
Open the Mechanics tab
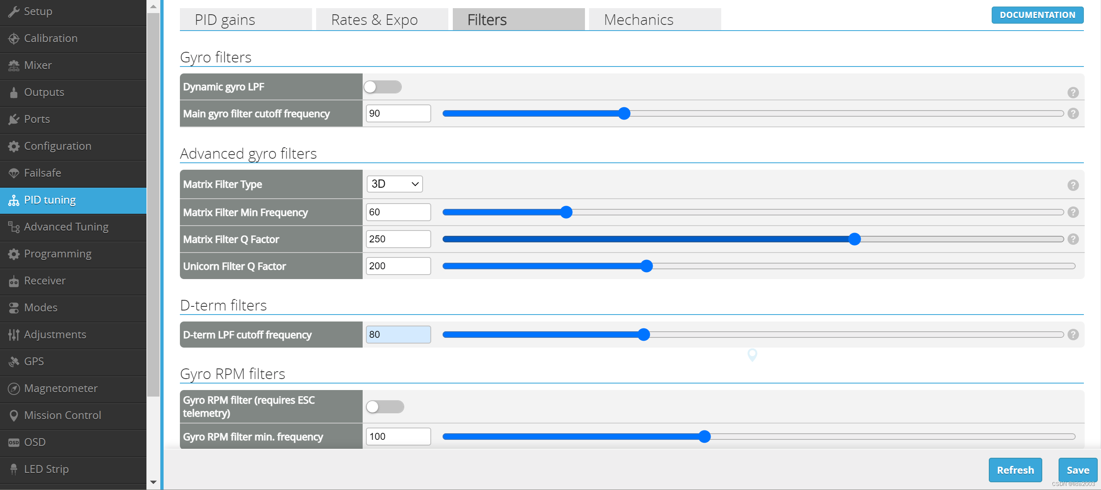(x=654, y=20)
